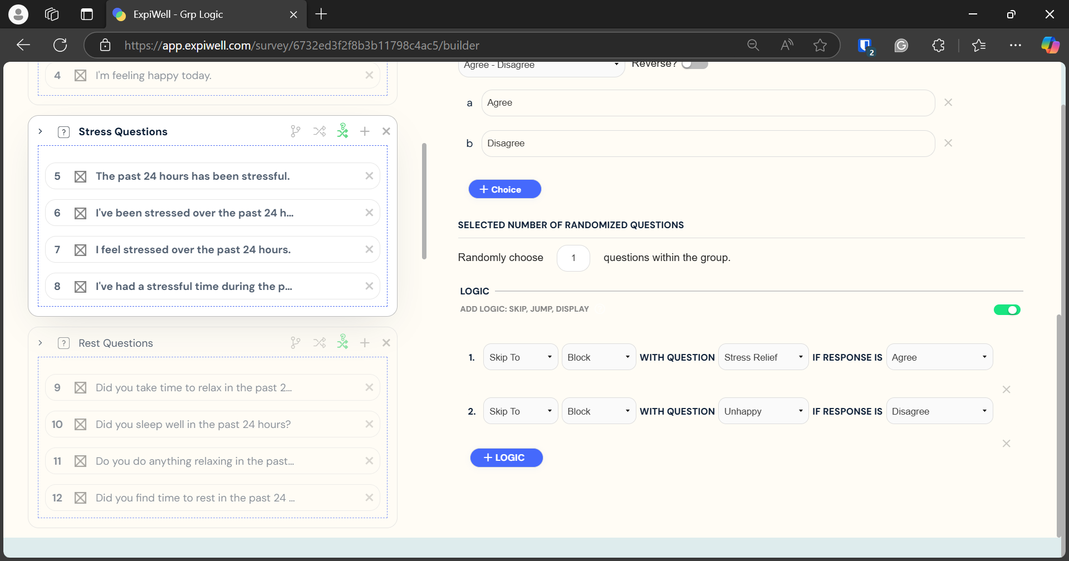
Task: Click the Stress Questions group title
Action: [x=123, y=131]
